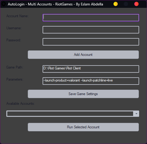
Task: Click into the Username text box
Action: point(91,30)
